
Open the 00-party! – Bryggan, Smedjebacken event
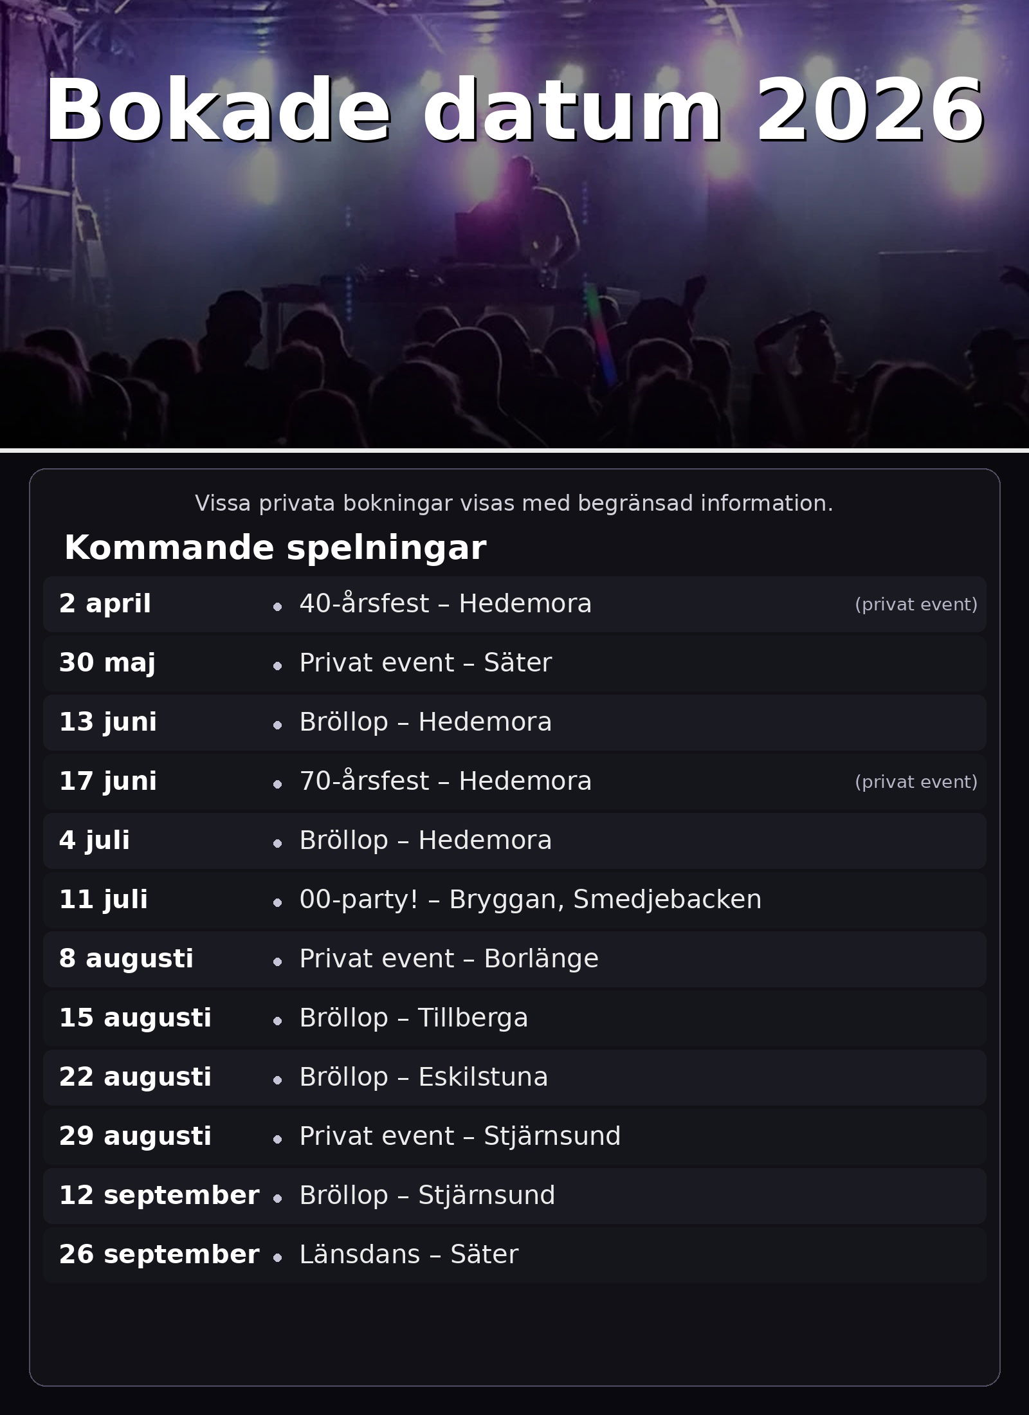pos(530,900)
